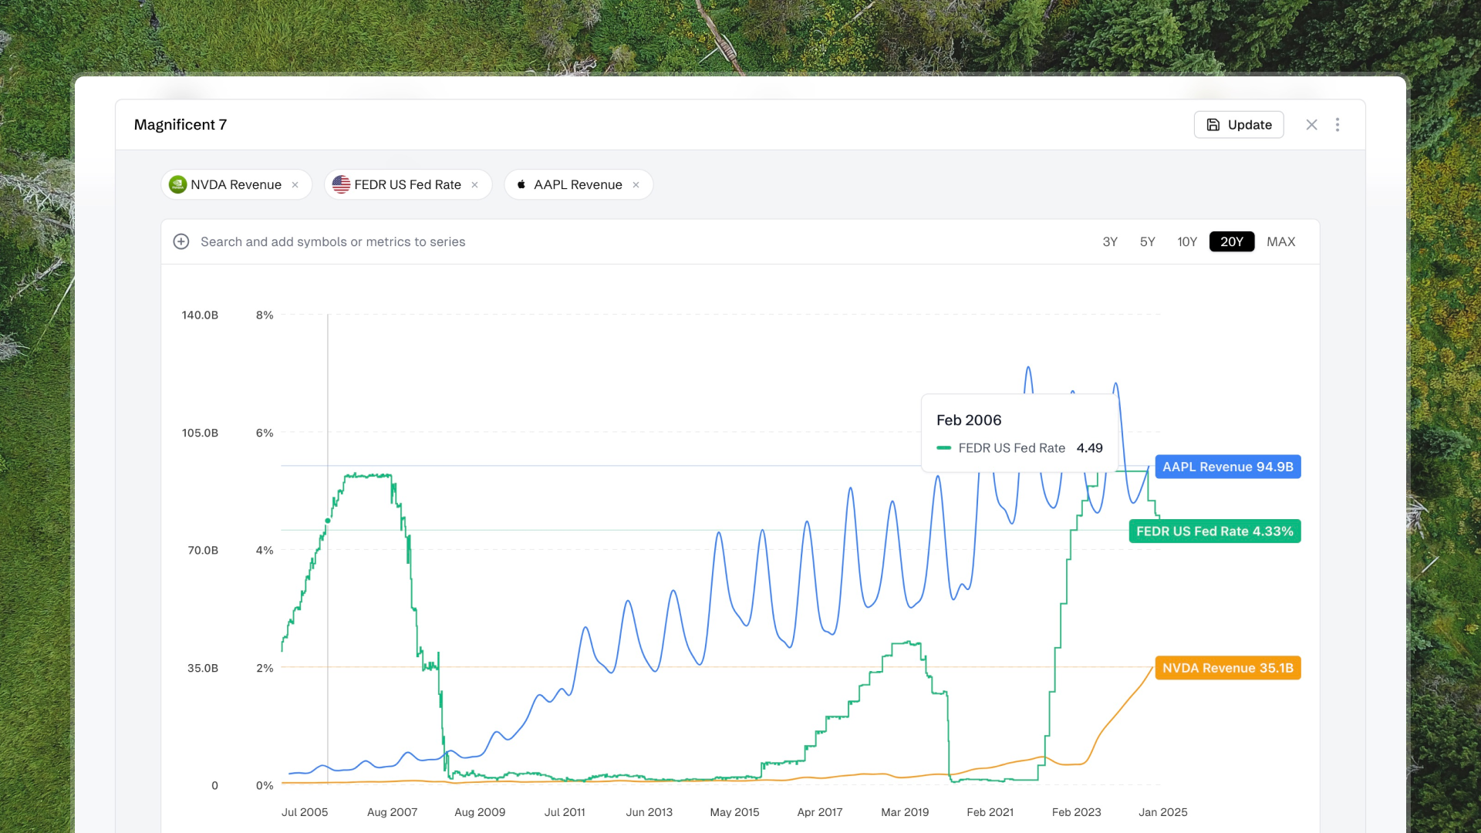This screenshot has width=1481, height=833.
Task: Click the Jul 2005 x-axis label
Action: tap(305, 812)
